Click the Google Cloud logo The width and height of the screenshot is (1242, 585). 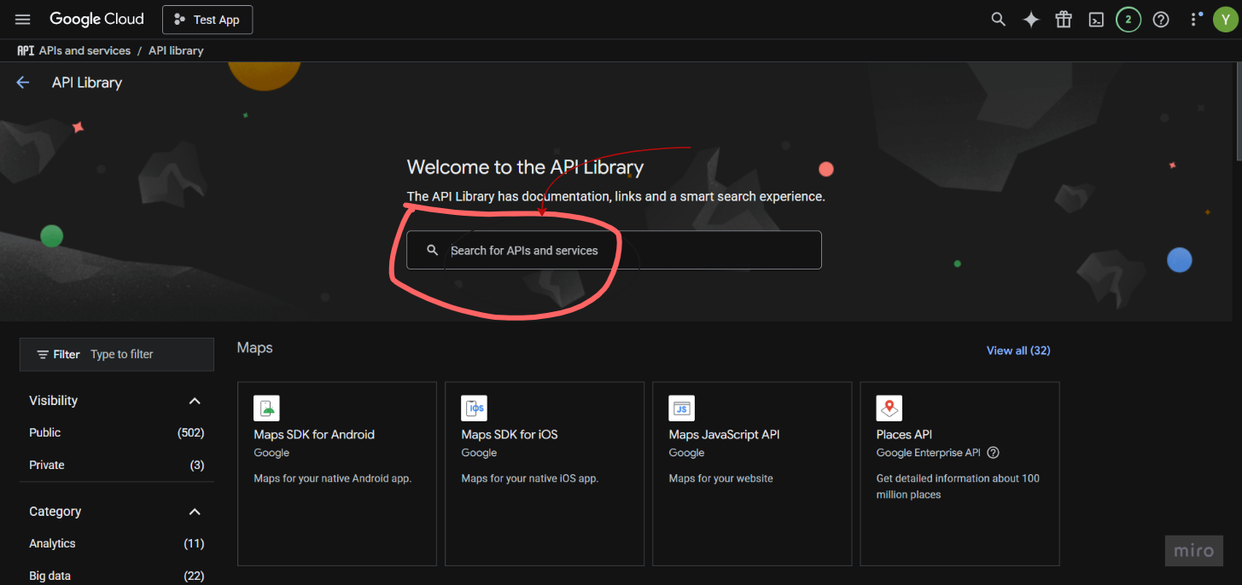[x=96, y=19]
